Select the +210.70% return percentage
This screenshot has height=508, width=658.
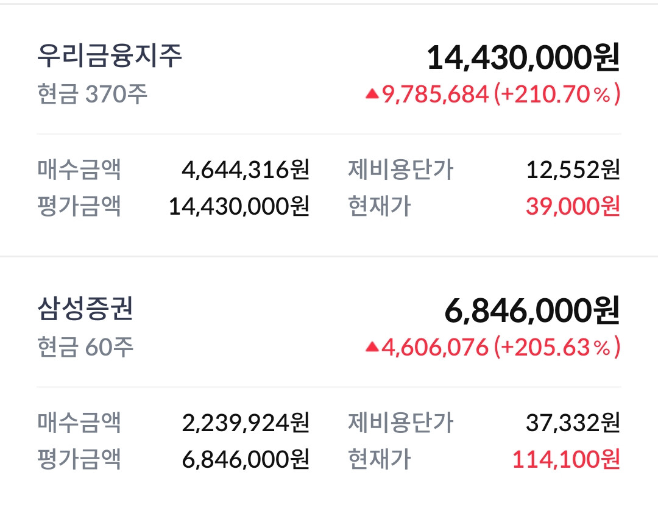coord(557,94)
